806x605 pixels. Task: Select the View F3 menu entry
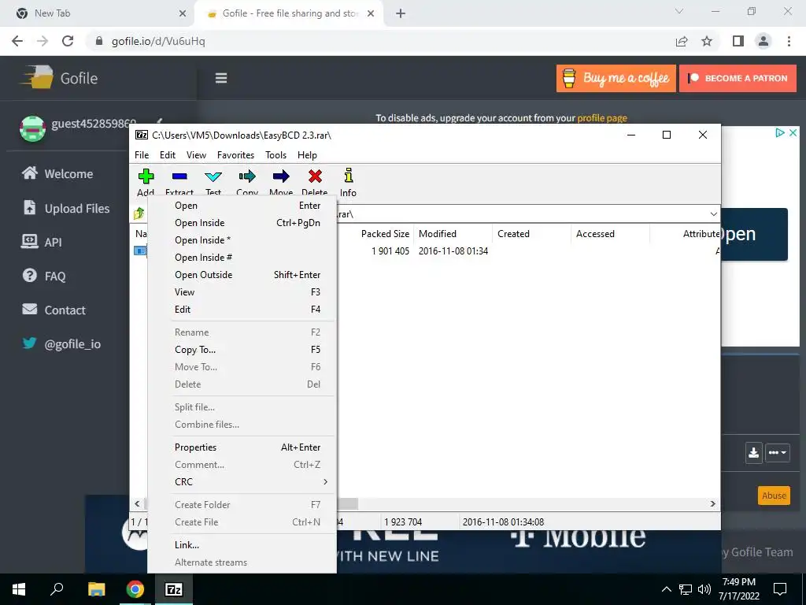[242, 292]
